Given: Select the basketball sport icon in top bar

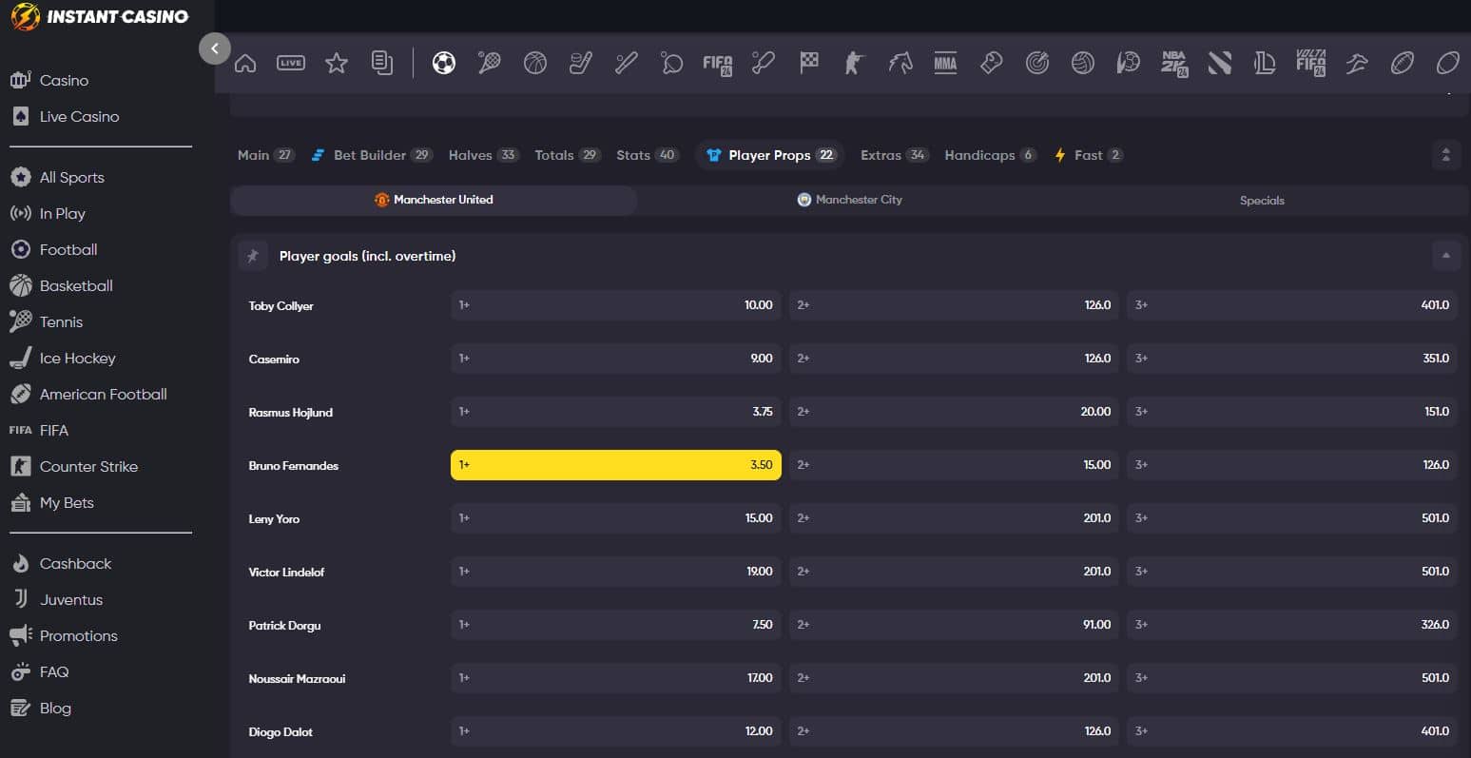Looking at the screenshot, I should click(x=535, y=64).
